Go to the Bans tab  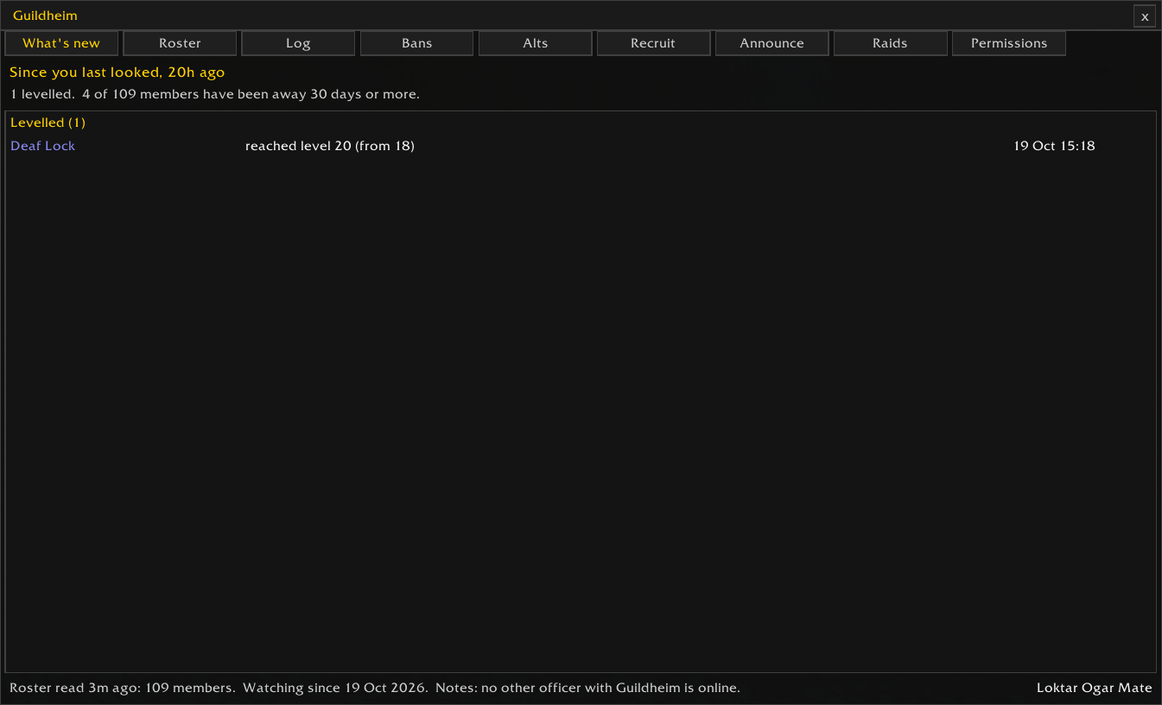click(416, 43)
